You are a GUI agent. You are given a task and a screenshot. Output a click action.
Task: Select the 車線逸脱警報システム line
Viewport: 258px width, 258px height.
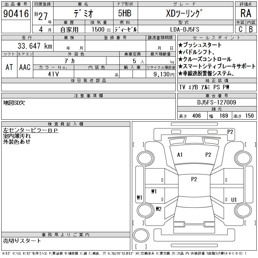[206, 73]
